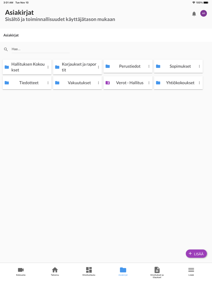Go to Talosivu home tab
The image size is (212, 282).
55,271
